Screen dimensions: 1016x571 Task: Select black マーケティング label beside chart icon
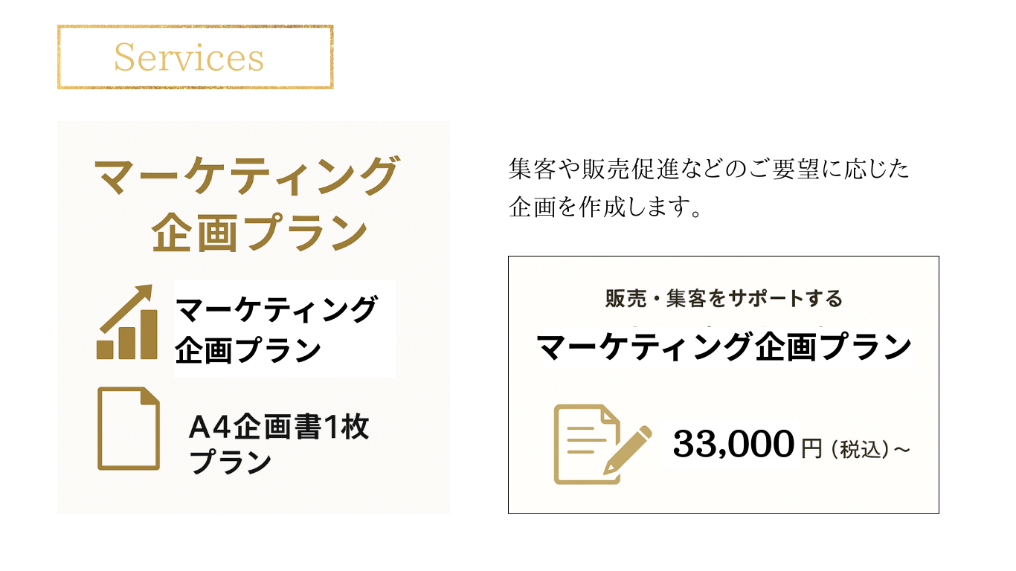pos(277,309)
